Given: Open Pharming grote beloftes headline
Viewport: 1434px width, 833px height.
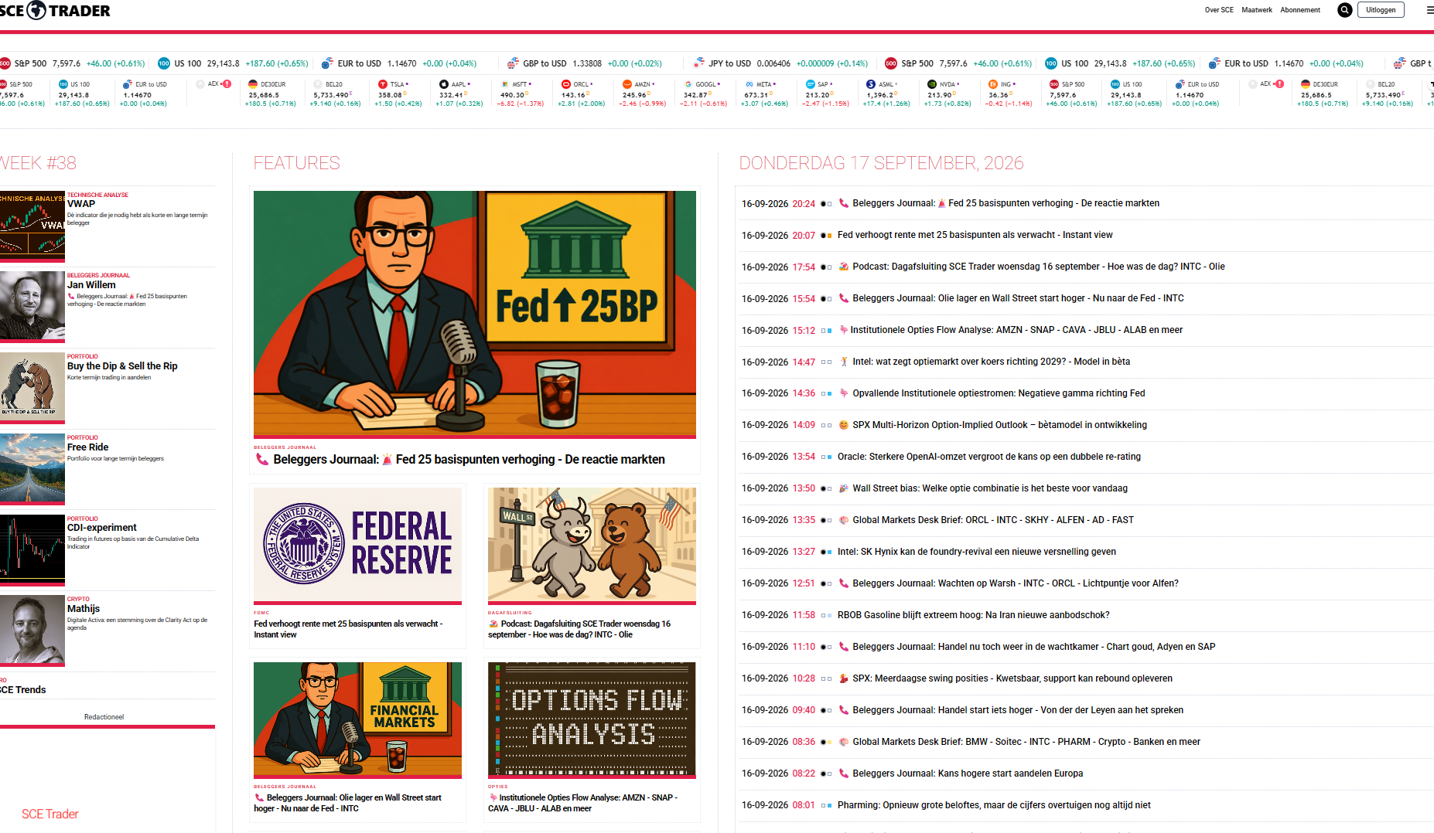Looking at the screenshot, I should coord(994,805).
